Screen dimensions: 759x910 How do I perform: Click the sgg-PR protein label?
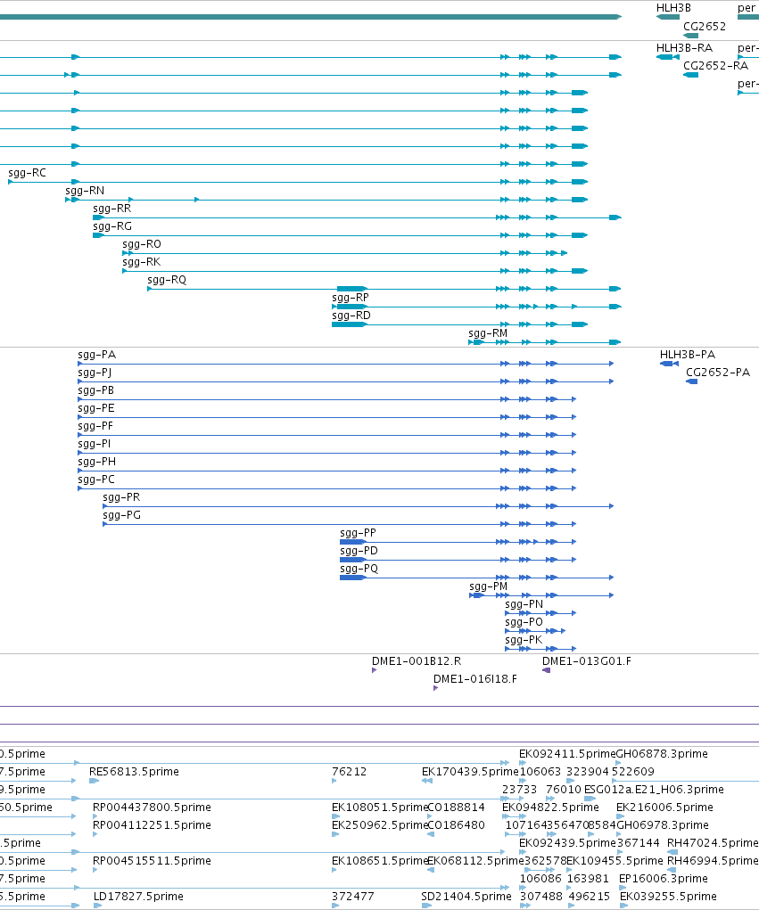coord(121,497)
